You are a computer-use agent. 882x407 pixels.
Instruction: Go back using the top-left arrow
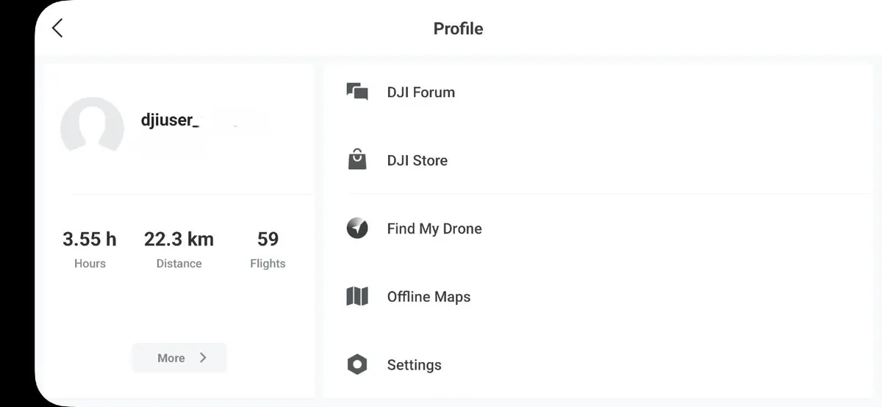[x=57, y=28]
